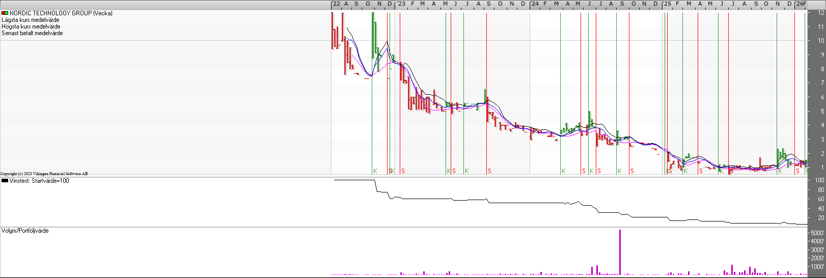Click the 'Senast betalt medelvärde' legend label
The height and width of the screenshot is (278, 826).
pyautogui.click(x=32, y=33)
